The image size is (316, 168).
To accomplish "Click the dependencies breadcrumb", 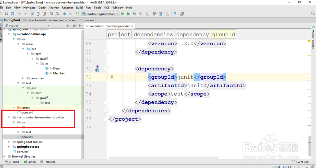I will 153,34.
